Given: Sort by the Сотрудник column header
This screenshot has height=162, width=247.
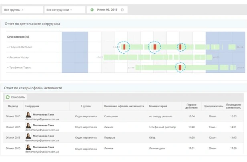Looking at the screenshot, I should tap(32, 106).
